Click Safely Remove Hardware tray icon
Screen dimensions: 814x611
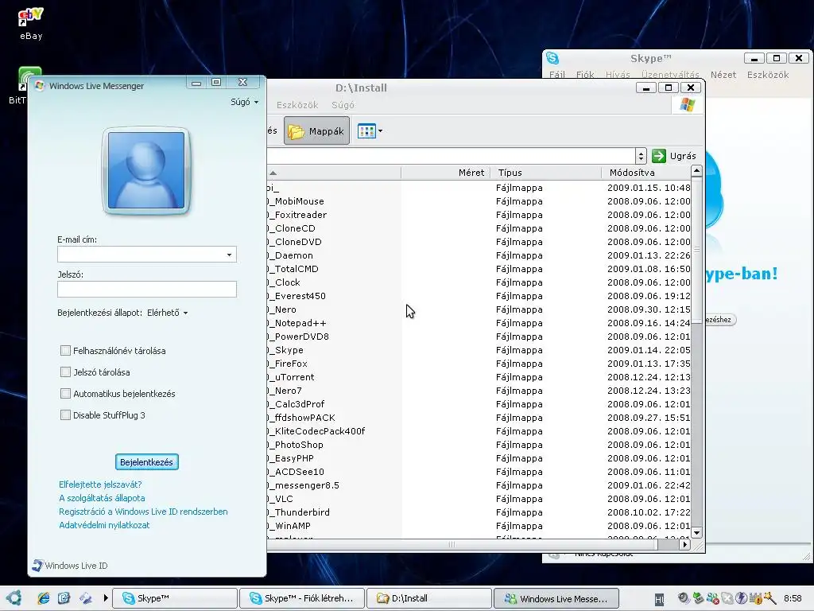pos(698,598)
